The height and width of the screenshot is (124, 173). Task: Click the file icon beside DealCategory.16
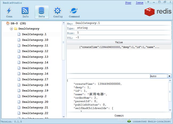[x=19, y=74]
